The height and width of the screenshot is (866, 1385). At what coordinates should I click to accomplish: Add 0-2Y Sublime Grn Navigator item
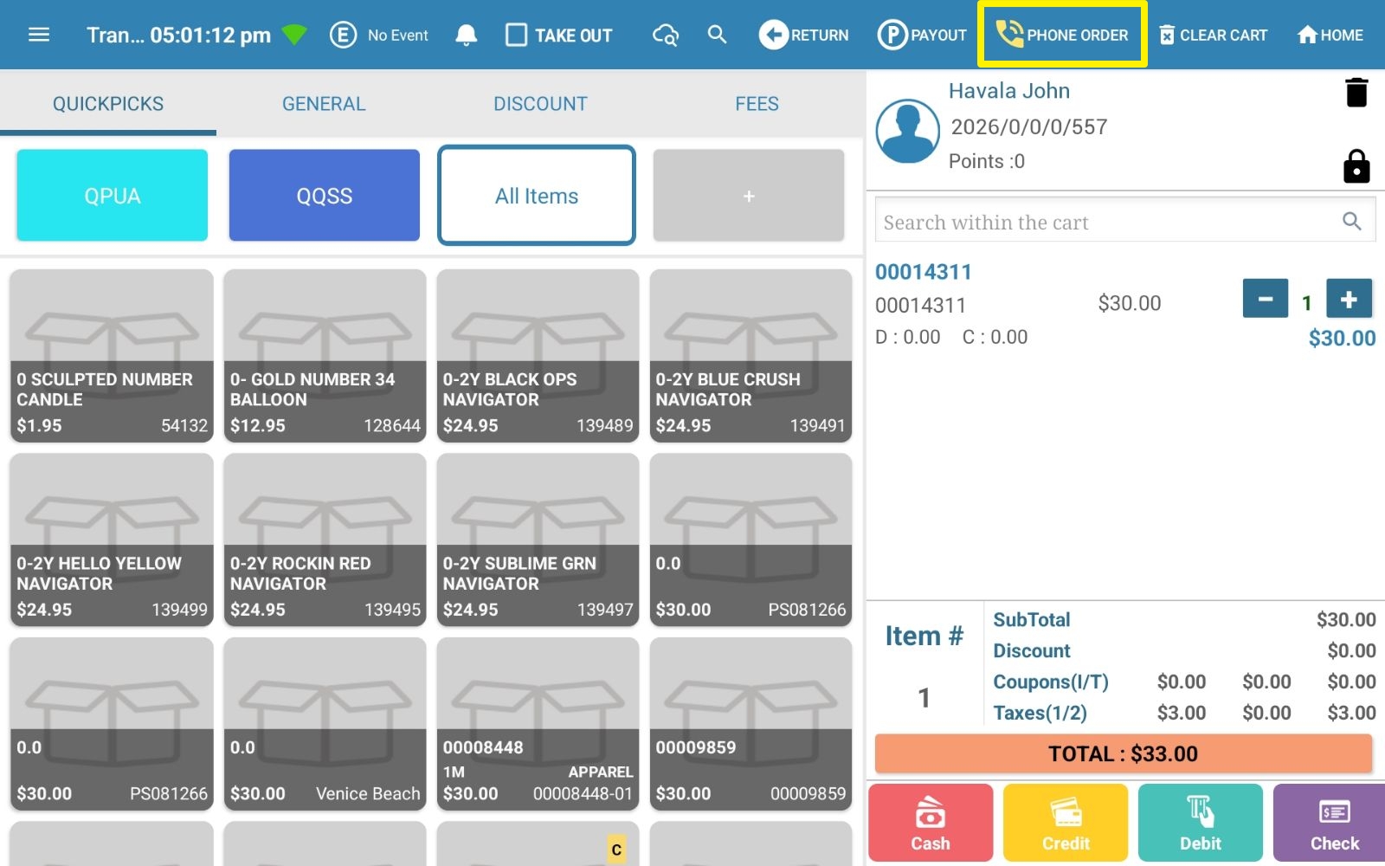tap(538, 540)
